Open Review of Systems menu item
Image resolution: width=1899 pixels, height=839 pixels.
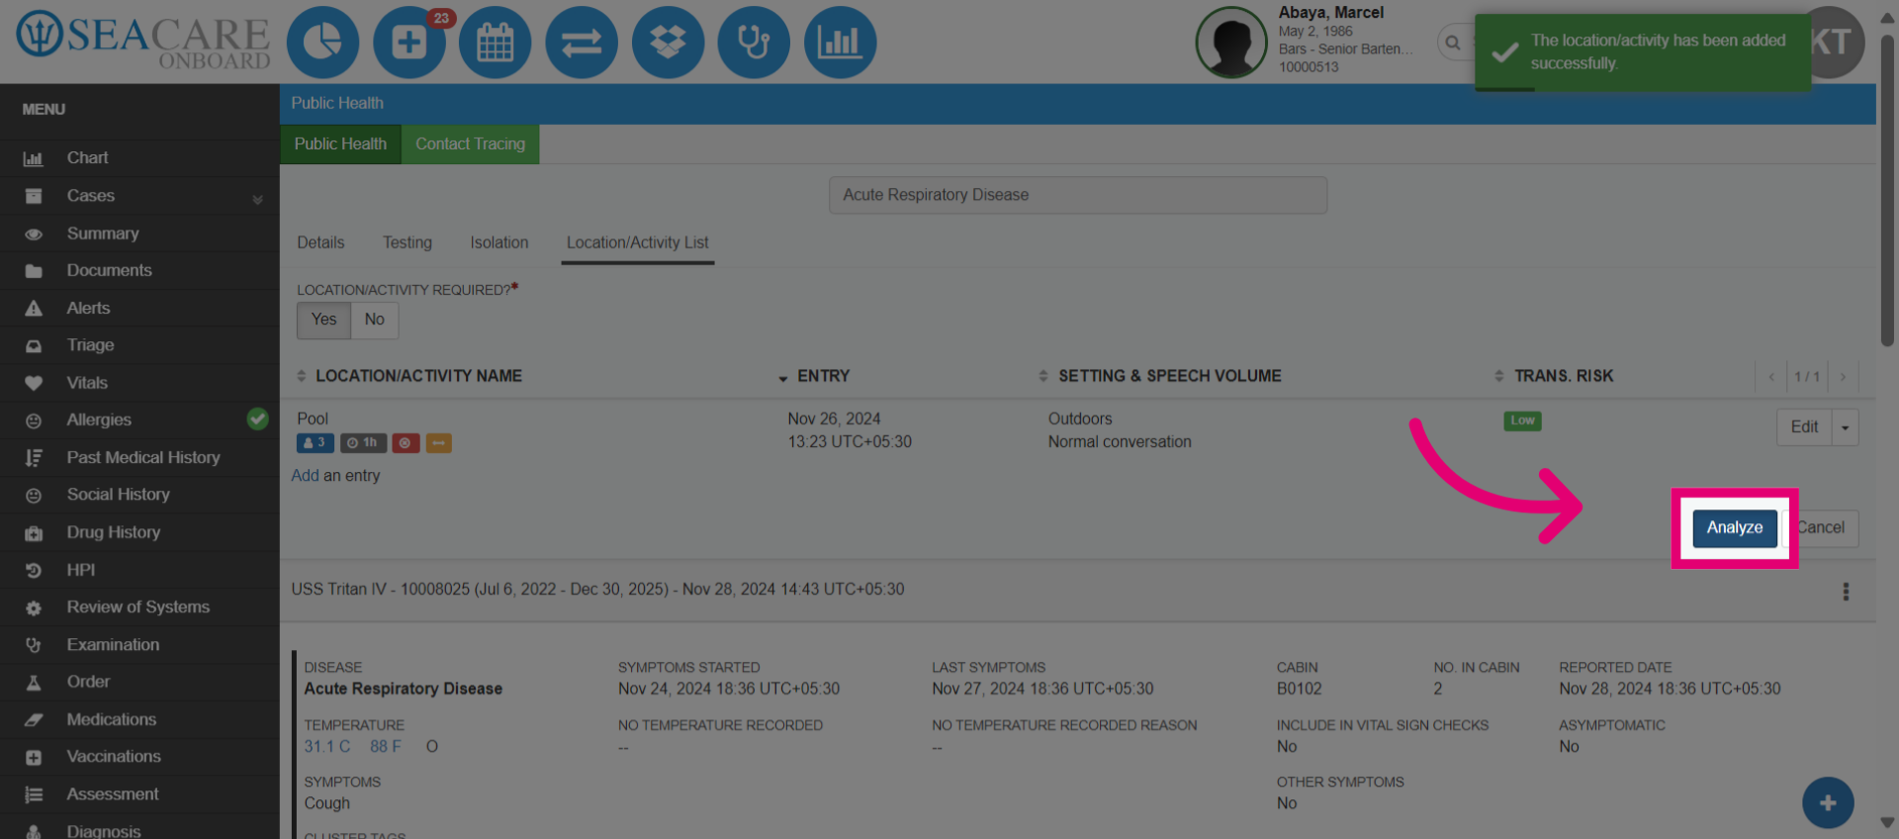139,606
